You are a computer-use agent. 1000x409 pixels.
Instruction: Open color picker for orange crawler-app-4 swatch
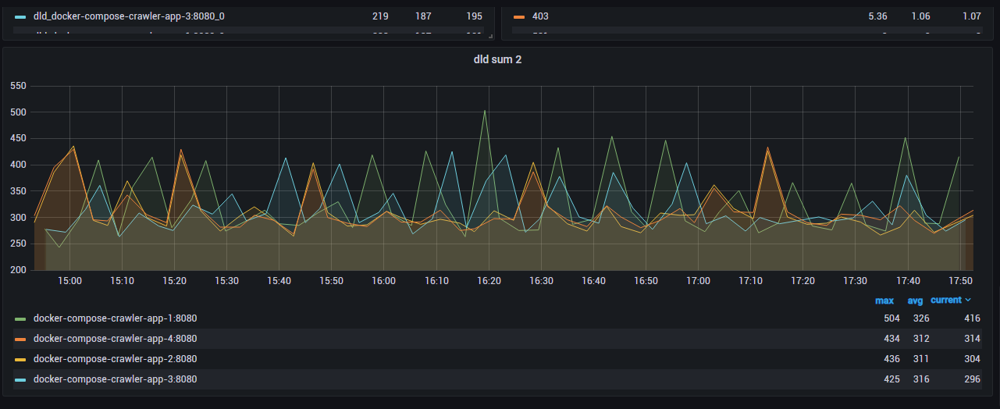click(x=20, y=339)
